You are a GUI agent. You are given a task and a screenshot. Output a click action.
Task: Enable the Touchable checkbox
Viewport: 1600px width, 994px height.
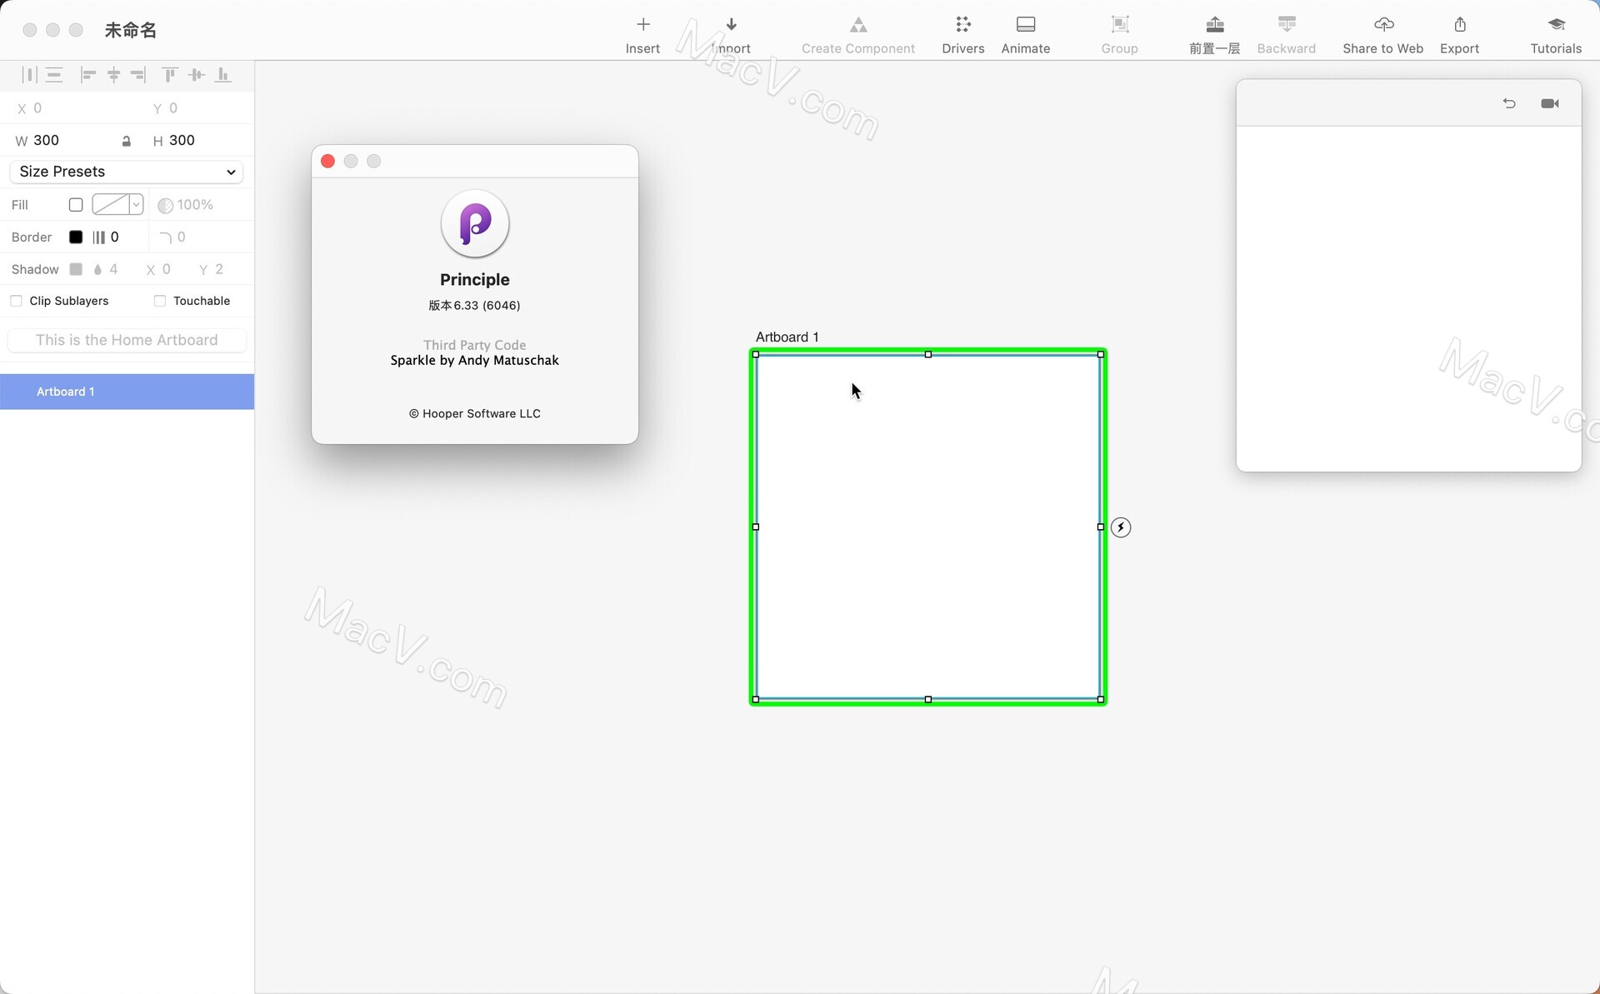click(x=160, y=301)
